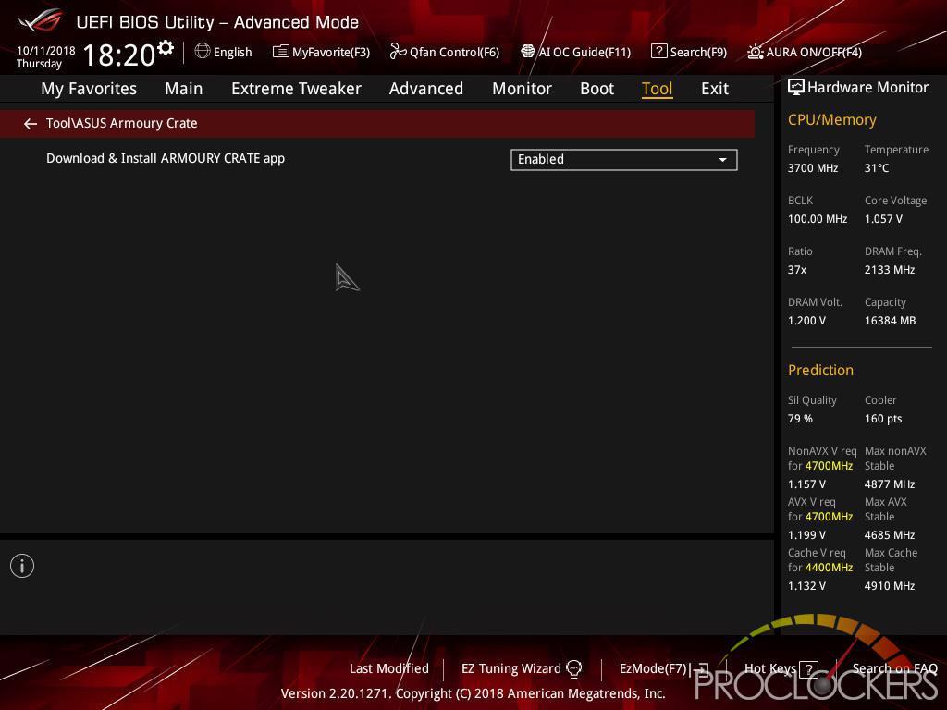This screenshot has height=710, width=947.
Task: Click the Hot Keys question icon
Action: [x=808, y=669]
